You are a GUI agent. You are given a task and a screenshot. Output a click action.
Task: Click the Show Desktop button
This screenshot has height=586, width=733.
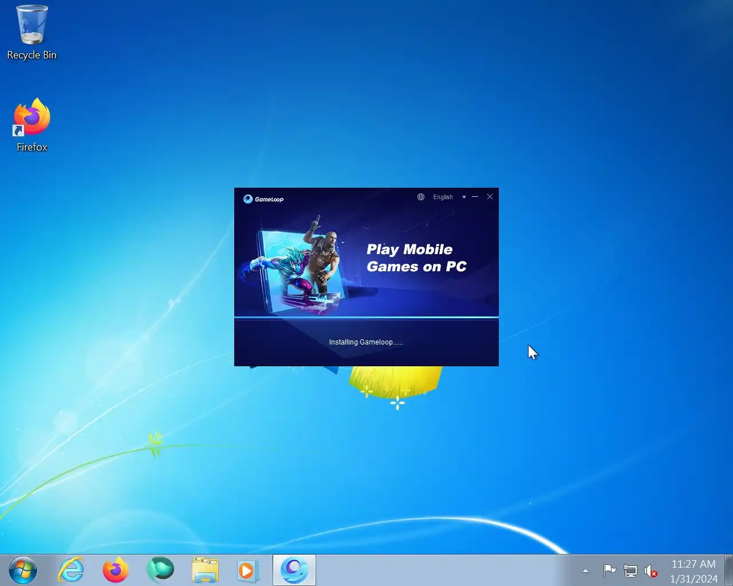[x=728, y=570]
